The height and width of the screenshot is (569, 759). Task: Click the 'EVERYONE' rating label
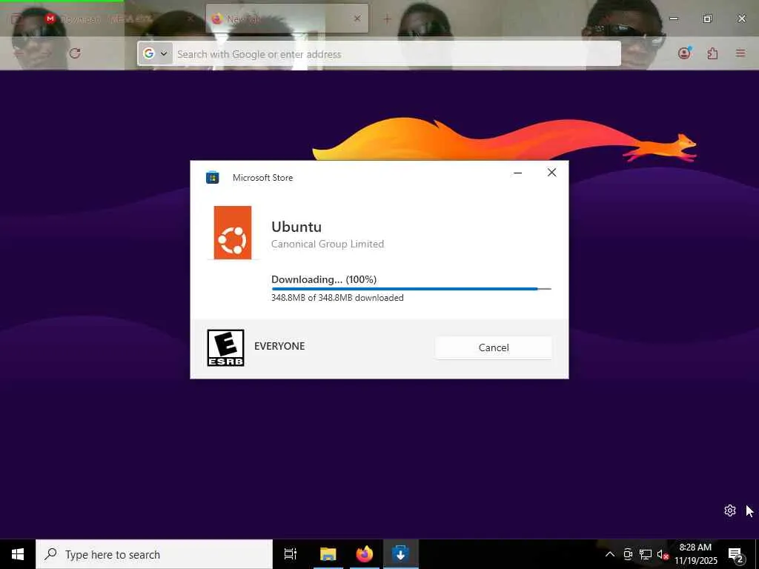[279, 346]
